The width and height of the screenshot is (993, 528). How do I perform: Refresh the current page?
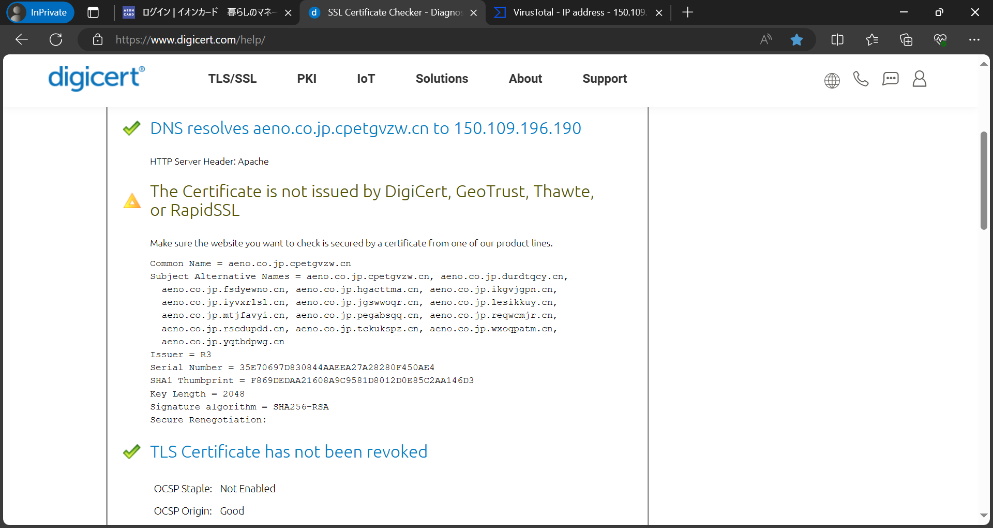[x=56, y=40]
